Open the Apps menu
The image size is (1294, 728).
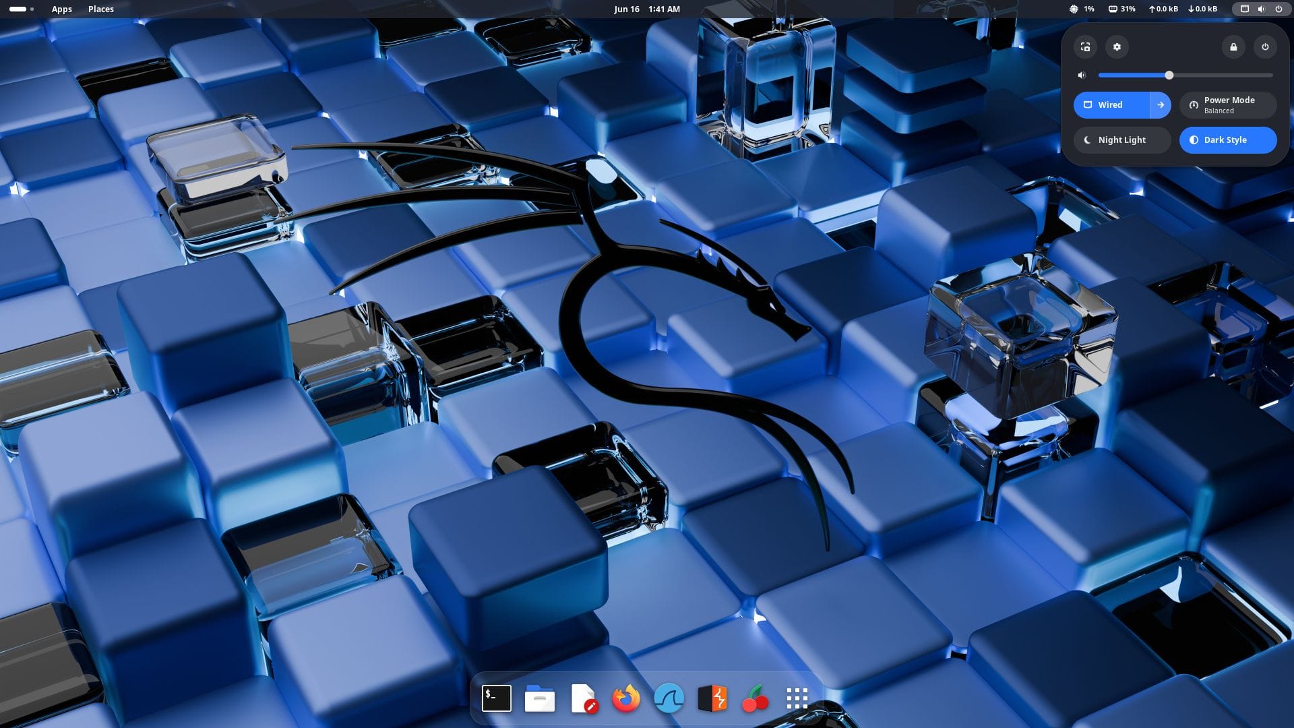click(x=61, y=9)
